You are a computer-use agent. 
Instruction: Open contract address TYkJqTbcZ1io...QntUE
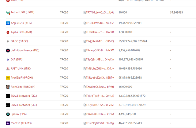click(x=100, y=96)
